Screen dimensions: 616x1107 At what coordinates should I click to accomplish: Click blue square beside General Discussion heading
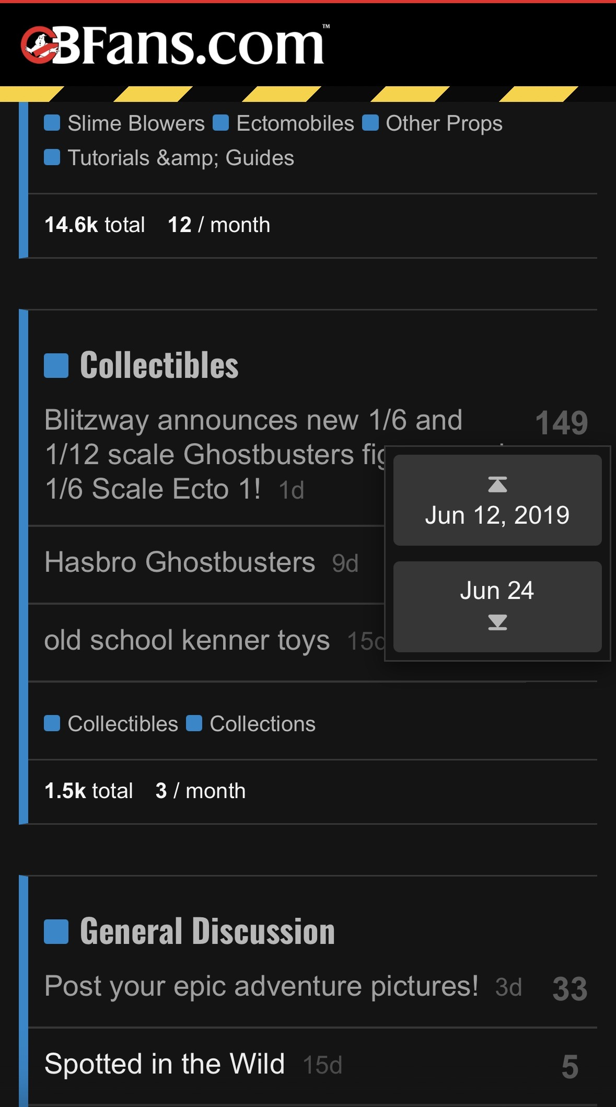[56, 931]
